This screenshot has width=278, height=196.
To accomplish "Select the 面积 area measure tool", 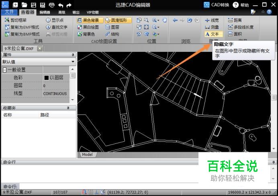I will click(x=235, y=34).
